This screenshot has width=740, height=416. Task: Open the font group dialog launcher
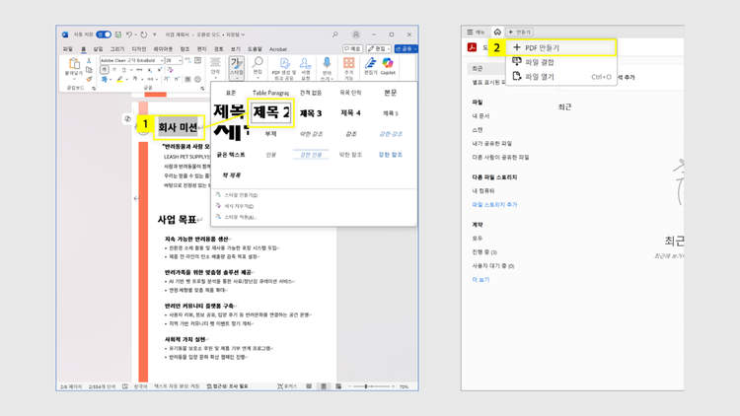(x=202, y=88)
